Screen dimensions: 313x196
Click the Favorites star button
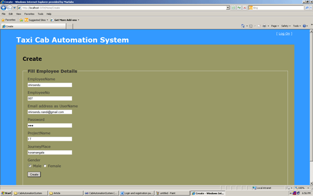tap(9, 20)
